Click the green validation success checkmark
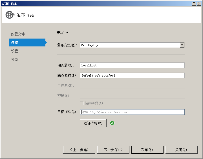 (112, 123)
